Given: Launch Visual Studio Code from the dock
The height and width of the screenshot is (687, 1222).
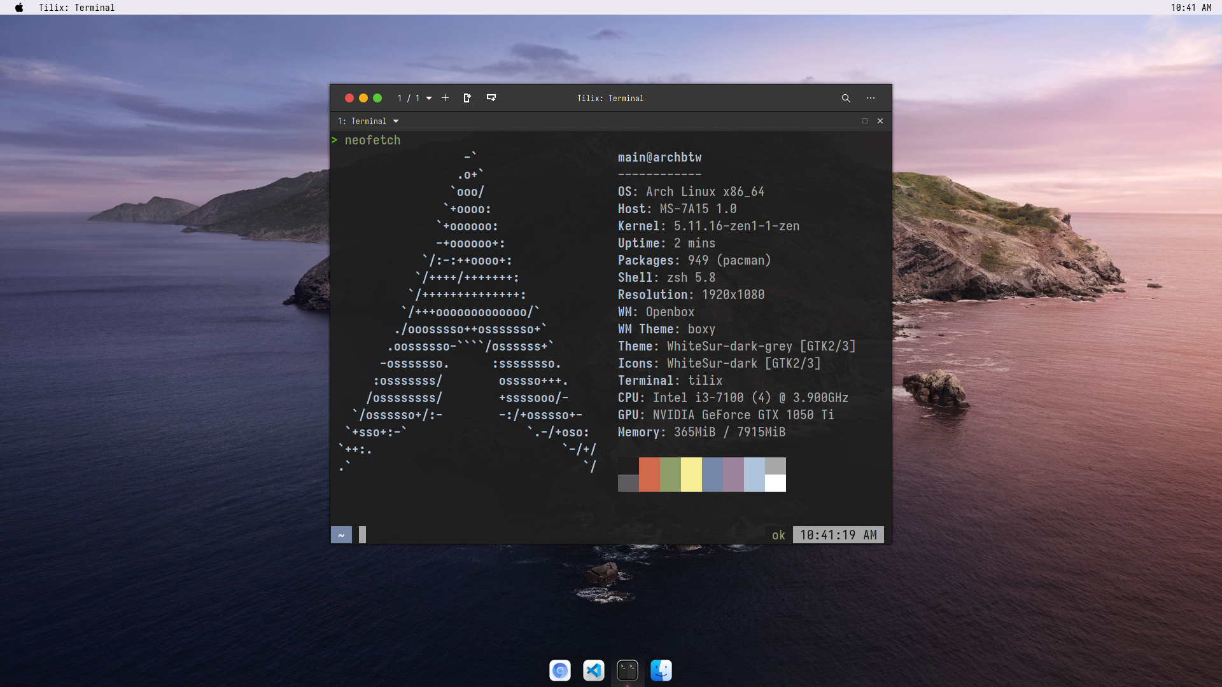Looking at the screenshot, I should tap(594, 670).
